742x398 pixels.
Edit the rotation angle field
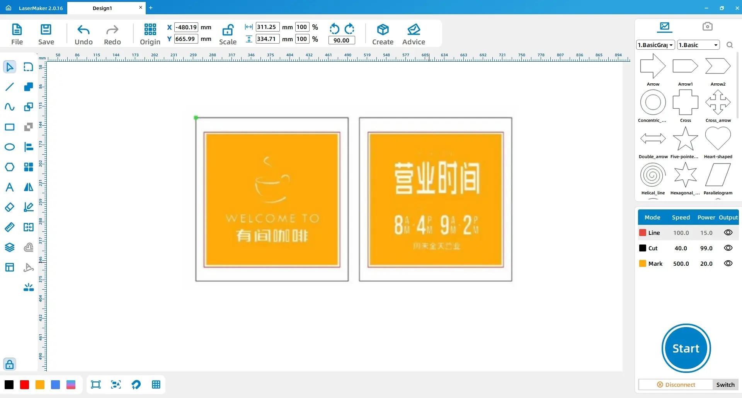click(x=341, y=40)
